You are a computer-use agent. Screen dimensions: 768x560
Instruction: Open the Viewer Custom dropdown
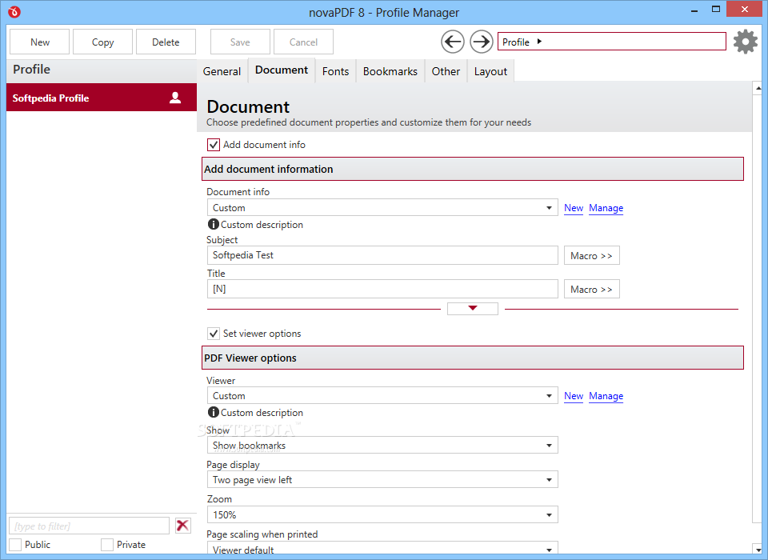click(382, 396)
